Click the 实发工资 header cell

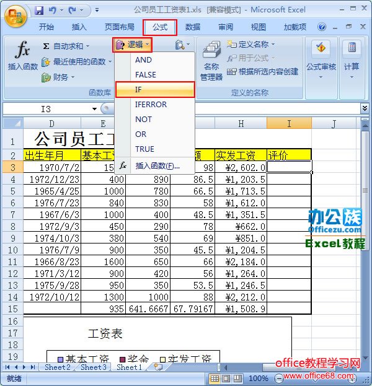(241, 156)
